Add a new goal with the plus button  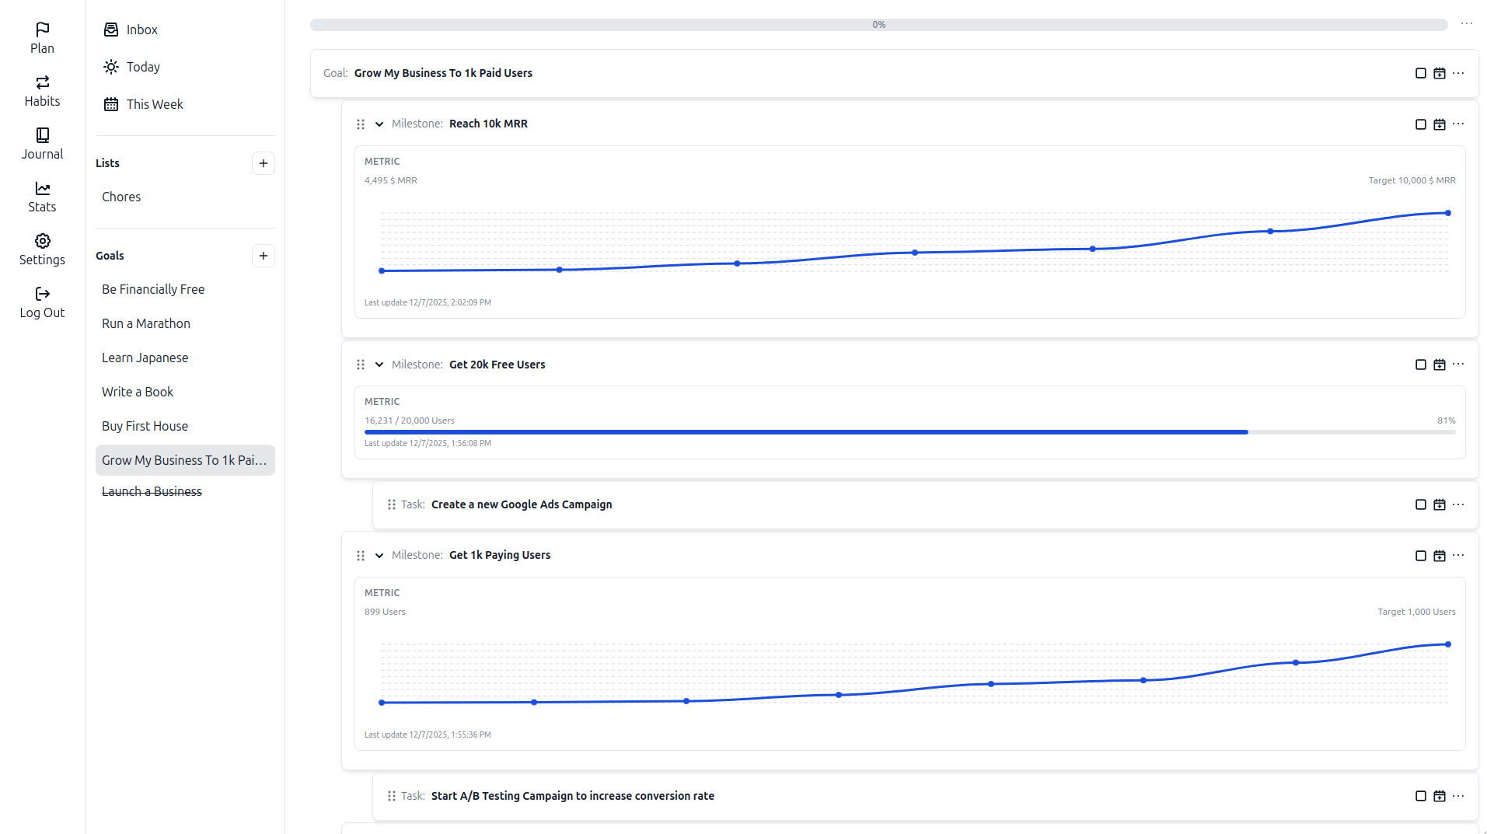click(263, 256)
